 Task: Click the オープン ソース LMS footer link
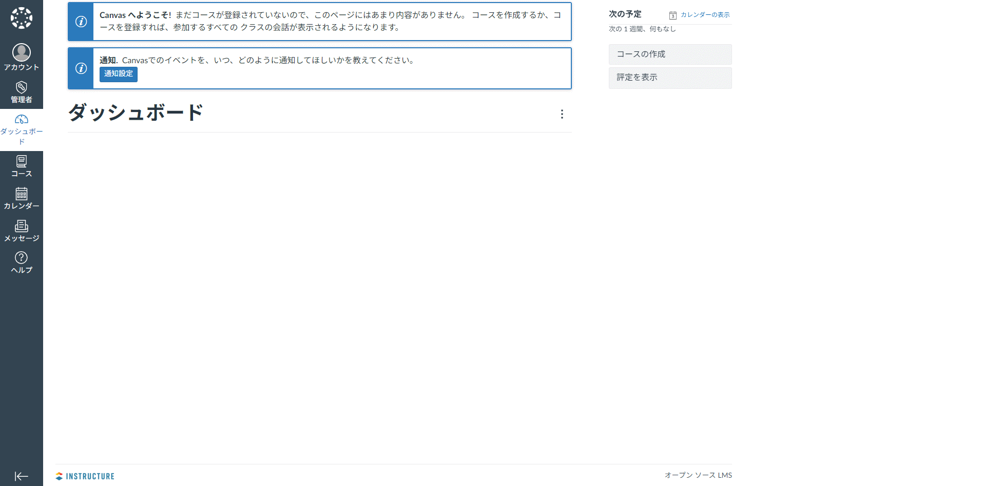coord(698,475)
